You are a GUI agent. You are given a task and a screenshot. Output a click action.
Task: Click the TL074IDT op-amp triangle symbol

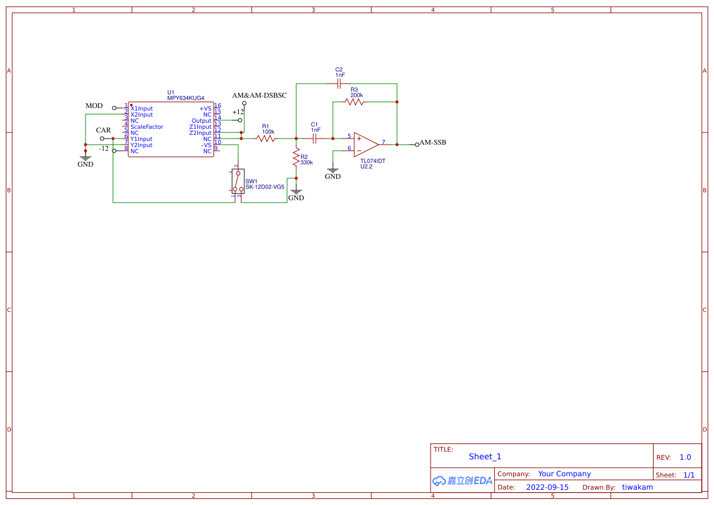(365, 145)
